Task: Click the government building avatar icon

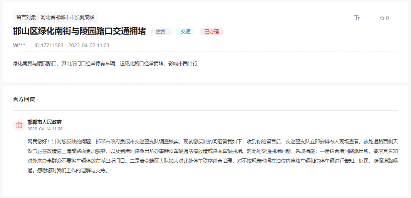Action: (19, 125)
